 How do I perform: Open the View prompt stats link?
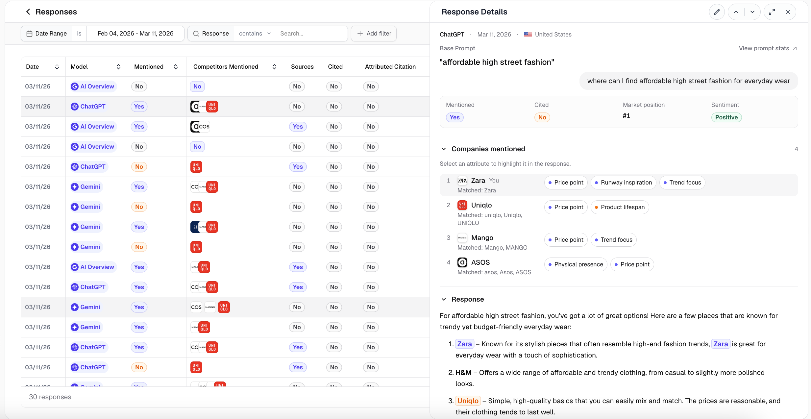pos(768,48)
